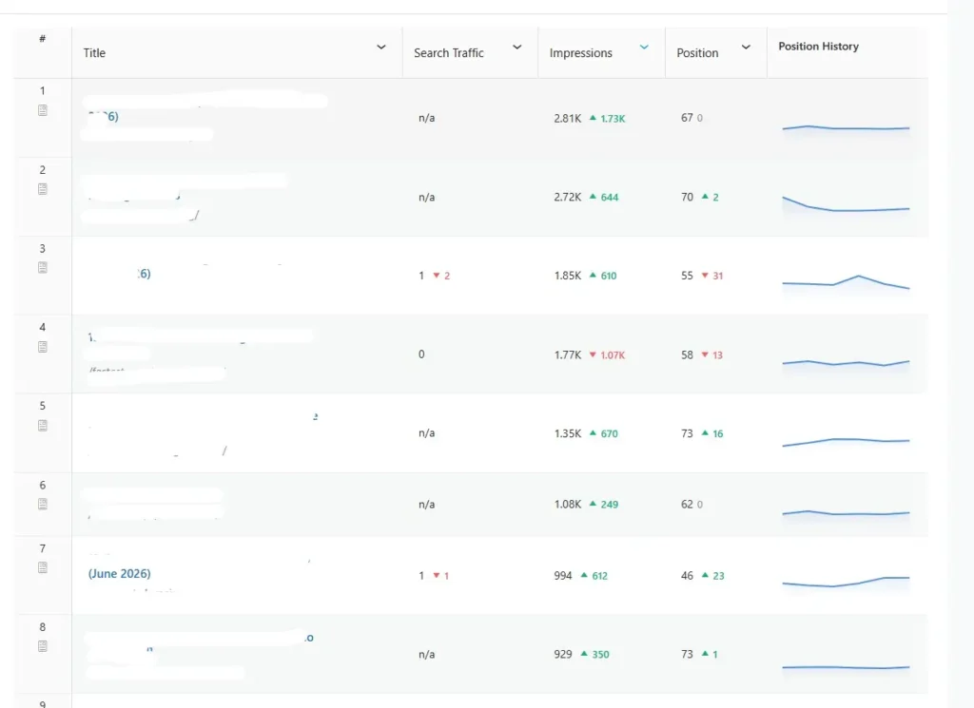
Task: Open the row 3 title link
Action: (x=144, y=274)
